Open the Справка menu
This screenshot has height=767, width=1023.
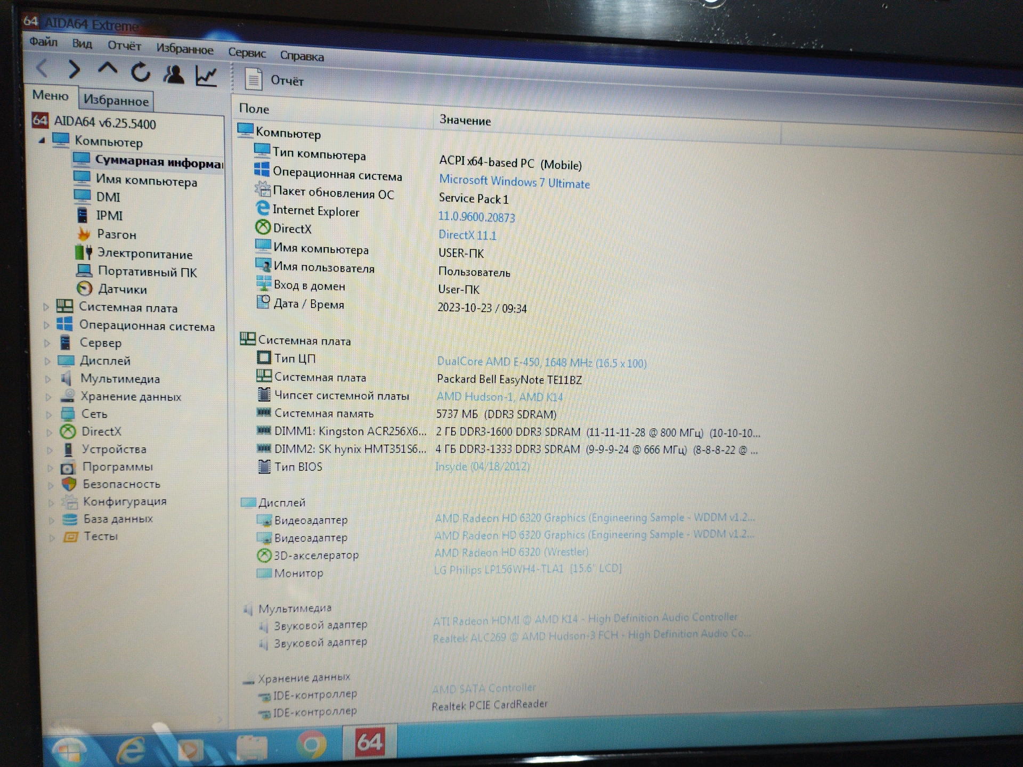[x=302, y=55]
